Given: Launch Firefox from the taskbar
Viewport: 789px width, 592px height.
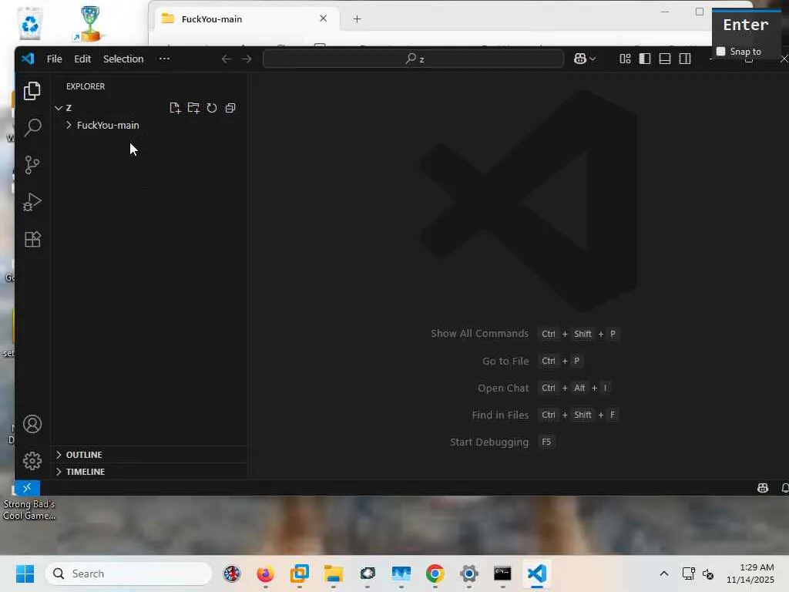Looking at the screenshot, I should 265,573.
